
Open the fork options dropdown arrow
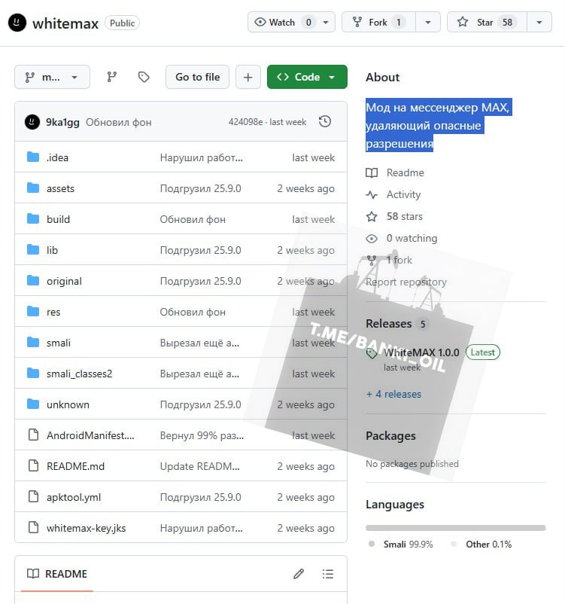tap(427, 23)
